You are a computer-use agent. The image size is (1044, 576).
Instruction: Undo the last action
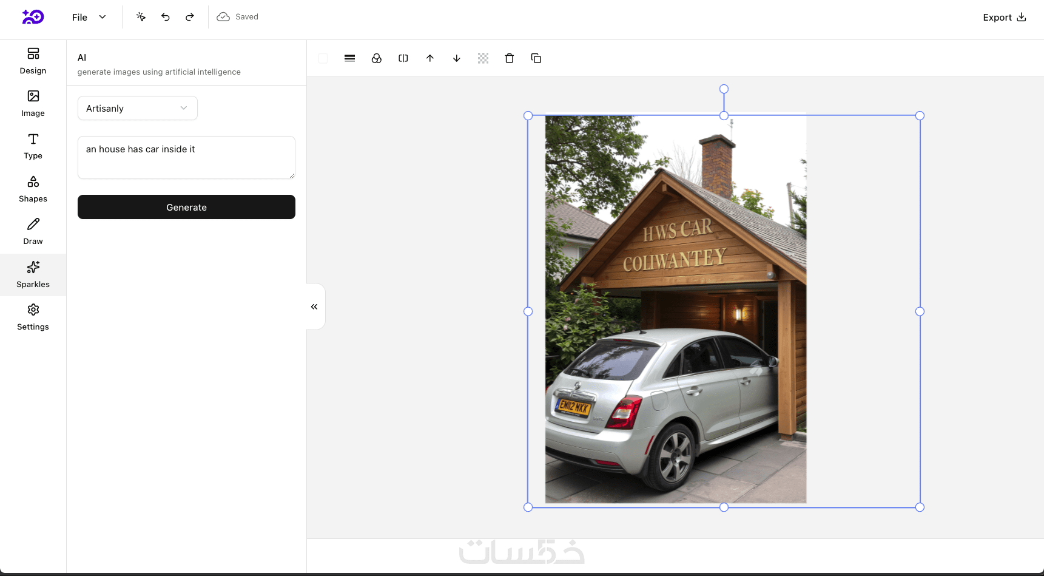click(x=165, y=17)
